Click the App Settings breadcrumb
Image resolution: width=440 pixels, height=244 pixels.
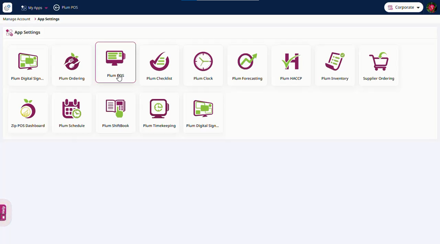(48, 19)
